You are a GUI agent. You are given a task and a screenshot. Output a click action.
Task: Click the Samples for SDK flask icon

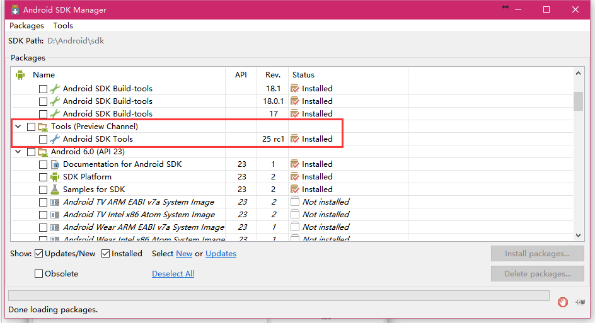pos(55,190)
